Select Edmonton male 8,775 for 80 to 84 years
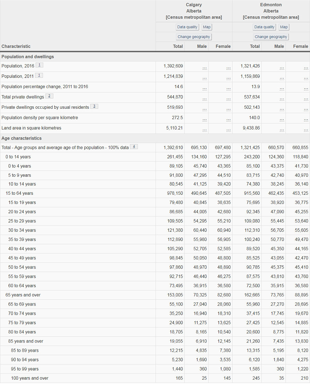Screen dimensions: 310x384 278,332
